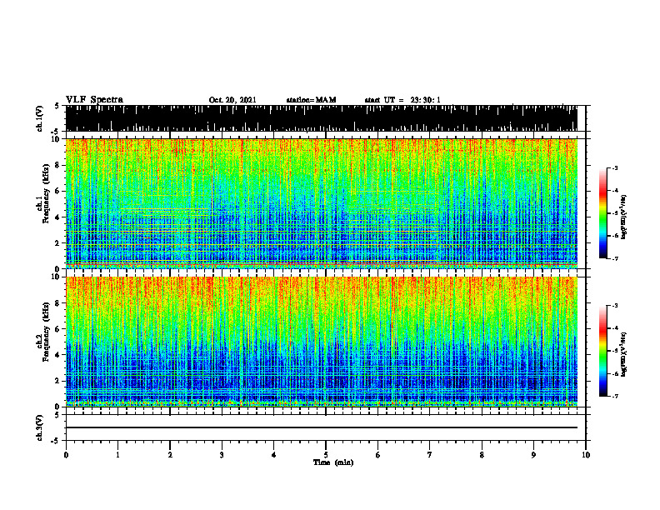Click time axis tick label "0"
Image resolution: width=660 pixels, height=510 pixels.
pos(66,455)
